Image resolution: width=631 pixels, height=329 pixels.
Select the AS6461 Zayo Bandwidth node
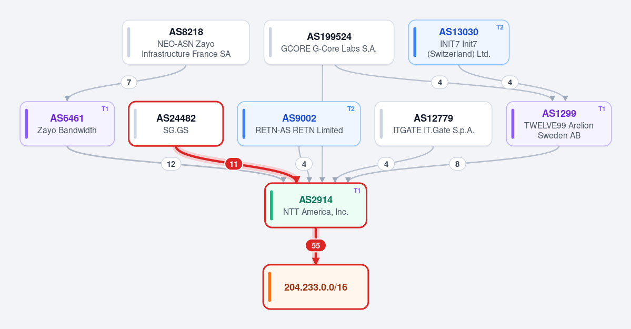click(67, 124)
